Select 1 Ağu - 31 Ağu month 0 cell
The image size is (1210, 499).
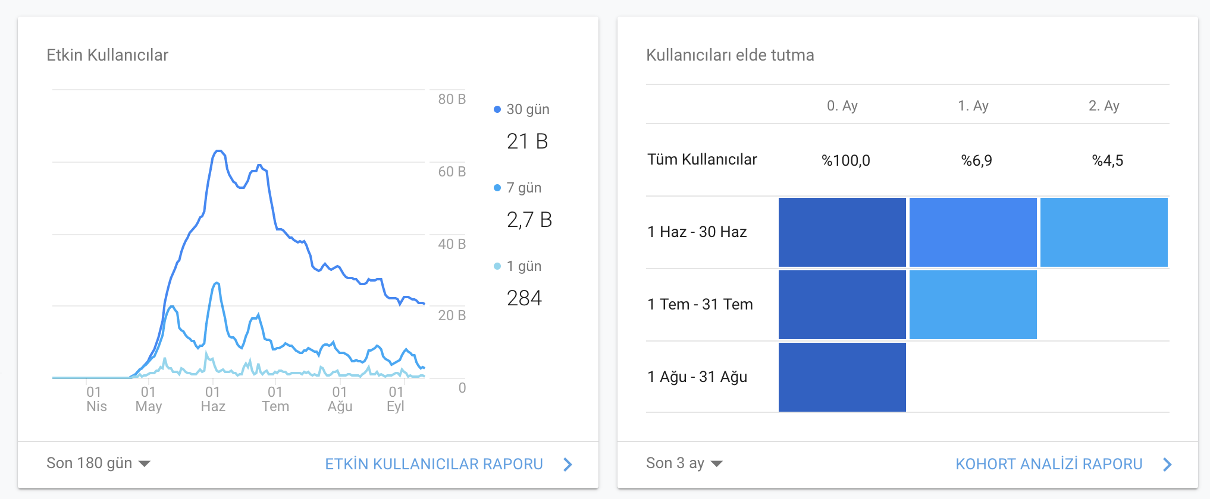(x=842, y=377)
